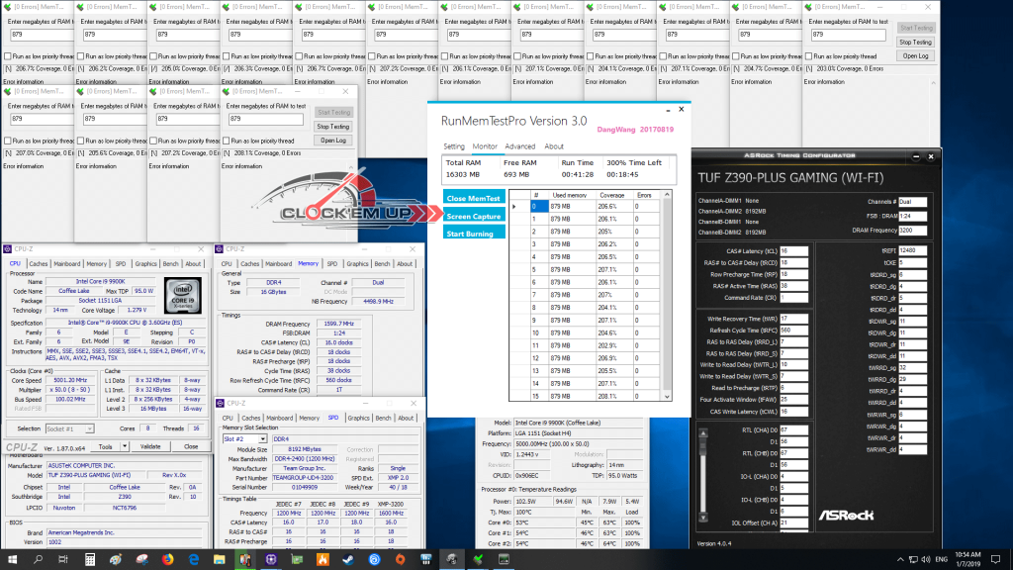Image resolution: width=1013 pixels, height=570 pixels.
Task: Open Firefox from the Windows taskbar
Action: pyautogui.click(x=167, y=560)
